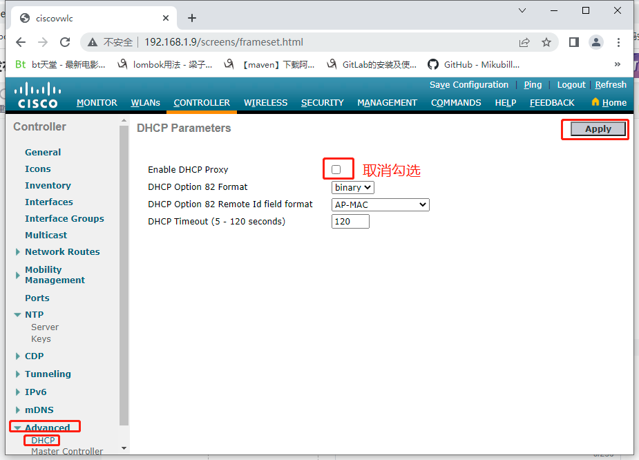Open the AP-MAC Remote Id format dropdown
This screenshot has height=460, width=639.
[380, 204]
